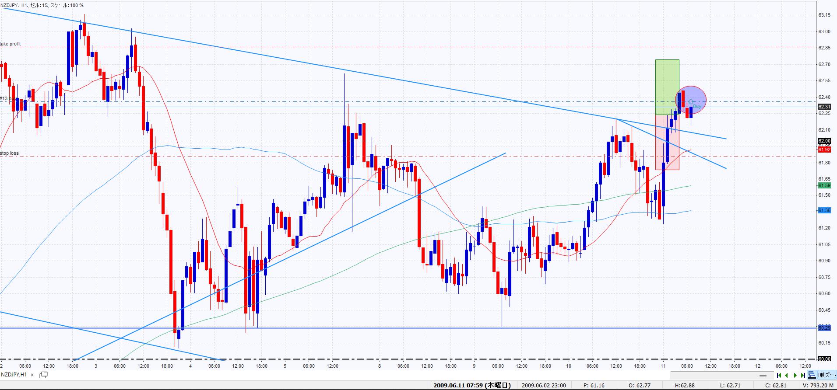The image size is (837, 390).
Task: Select the green 61.59 moving average tag
Action: [x=824, y=185]
